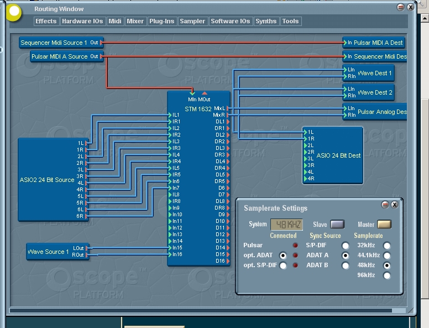Open the Effects menu

tap(46, 22)
